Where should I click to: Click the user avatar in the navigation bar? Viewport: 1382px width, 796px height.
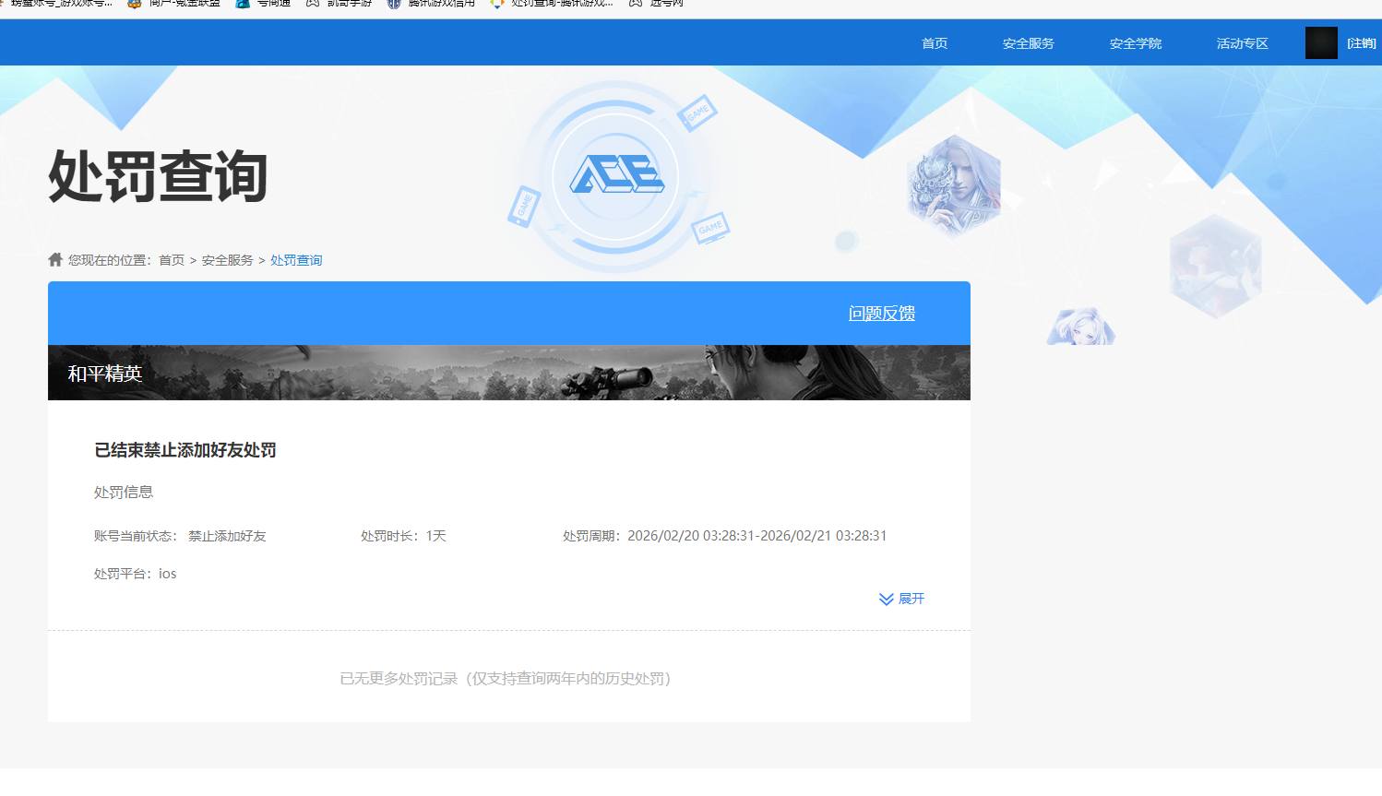1320,42
